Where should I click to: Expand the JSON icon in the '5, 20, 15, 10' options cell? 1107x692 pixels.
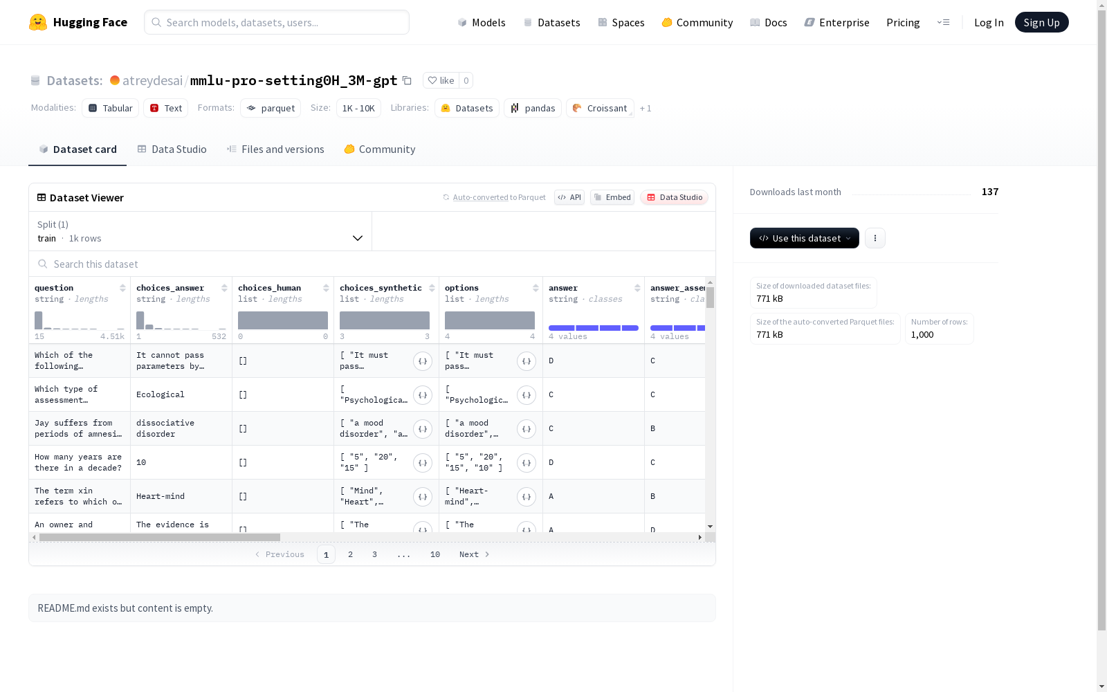click(527, 463)
